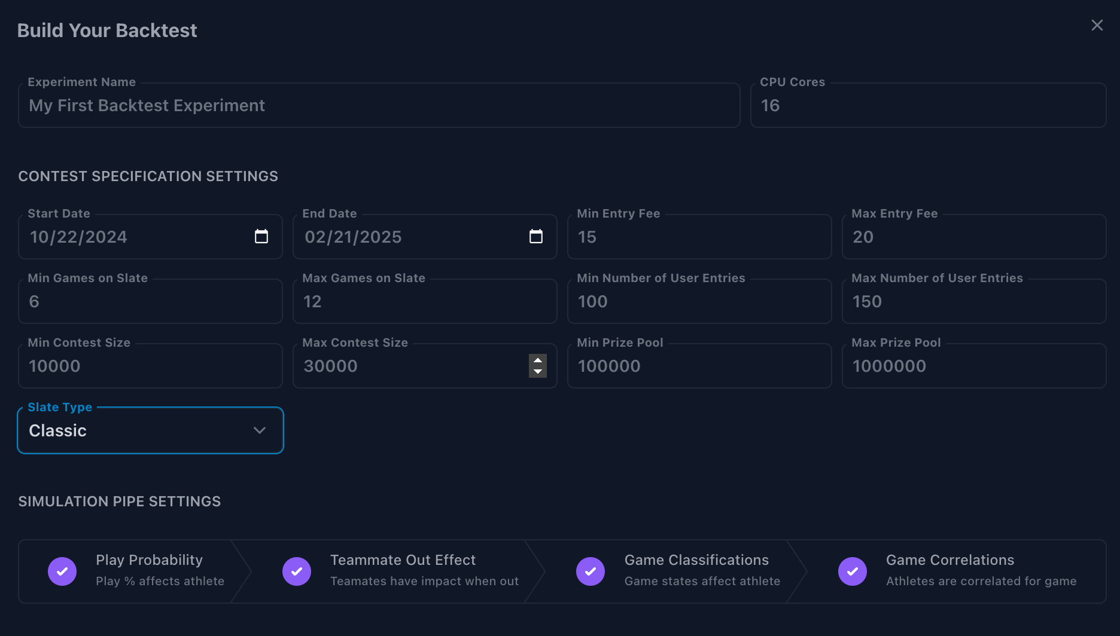Select the Teammate Out Effect step title

point(403,560)
